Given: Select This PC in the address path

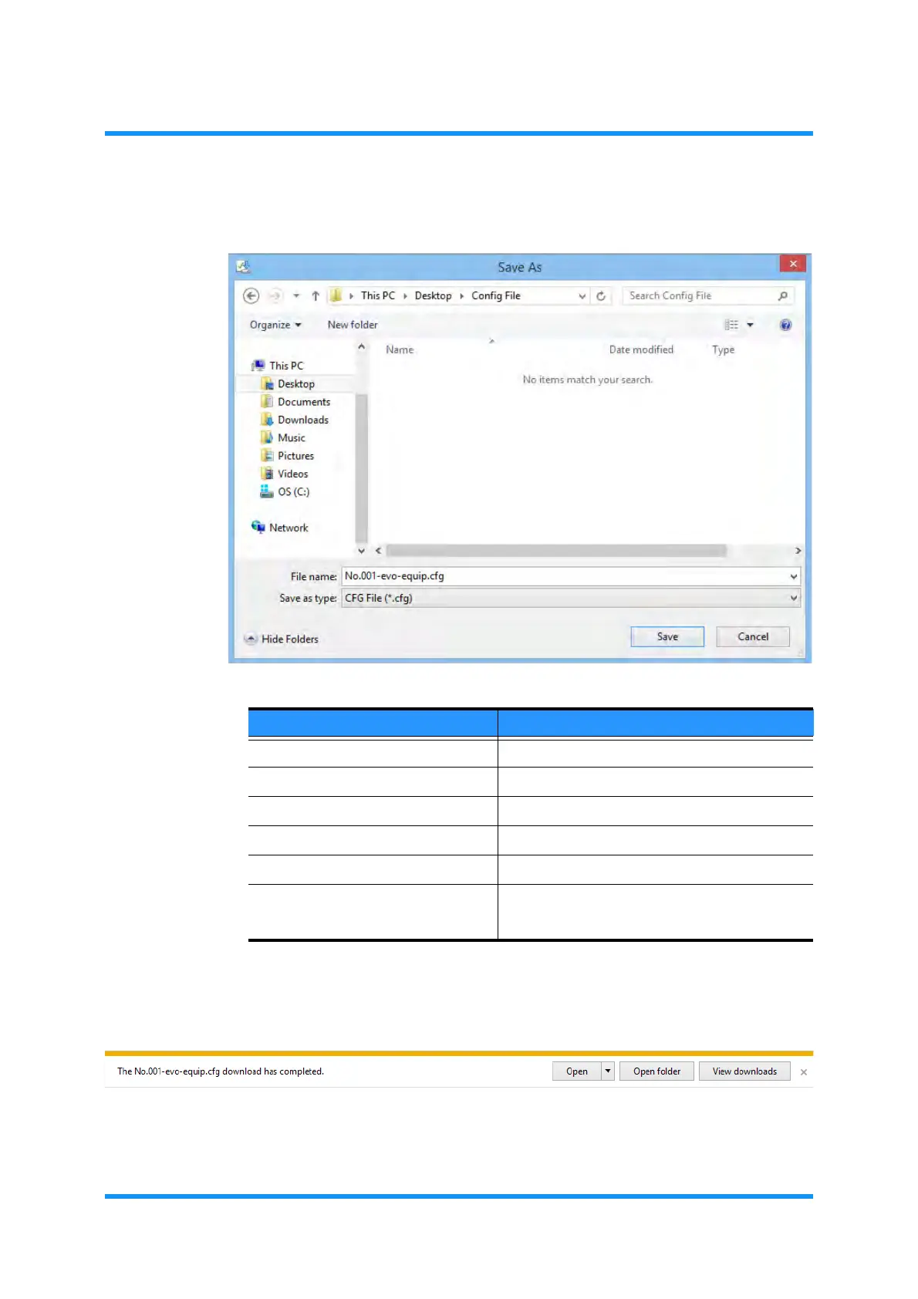Looking at the screenshot, I should [378, 295].
